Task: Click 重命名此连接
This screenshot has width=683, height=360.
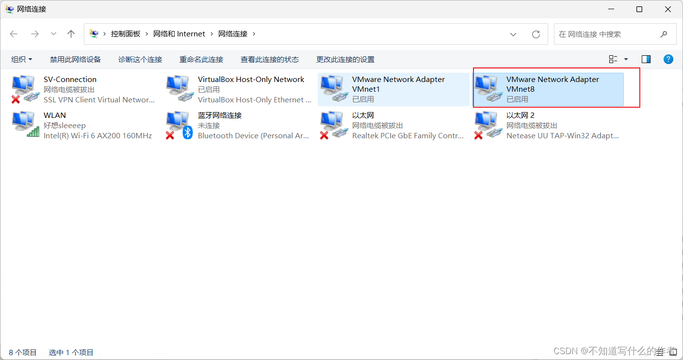Action: [x=201, y=59]
